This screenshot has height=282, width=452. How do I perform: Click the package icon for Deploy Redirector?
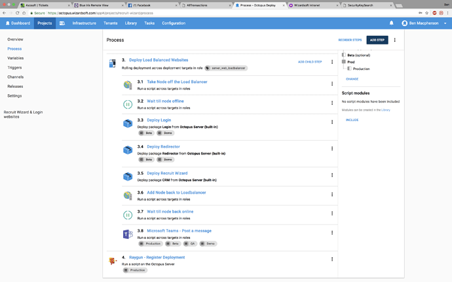[128, 150]
